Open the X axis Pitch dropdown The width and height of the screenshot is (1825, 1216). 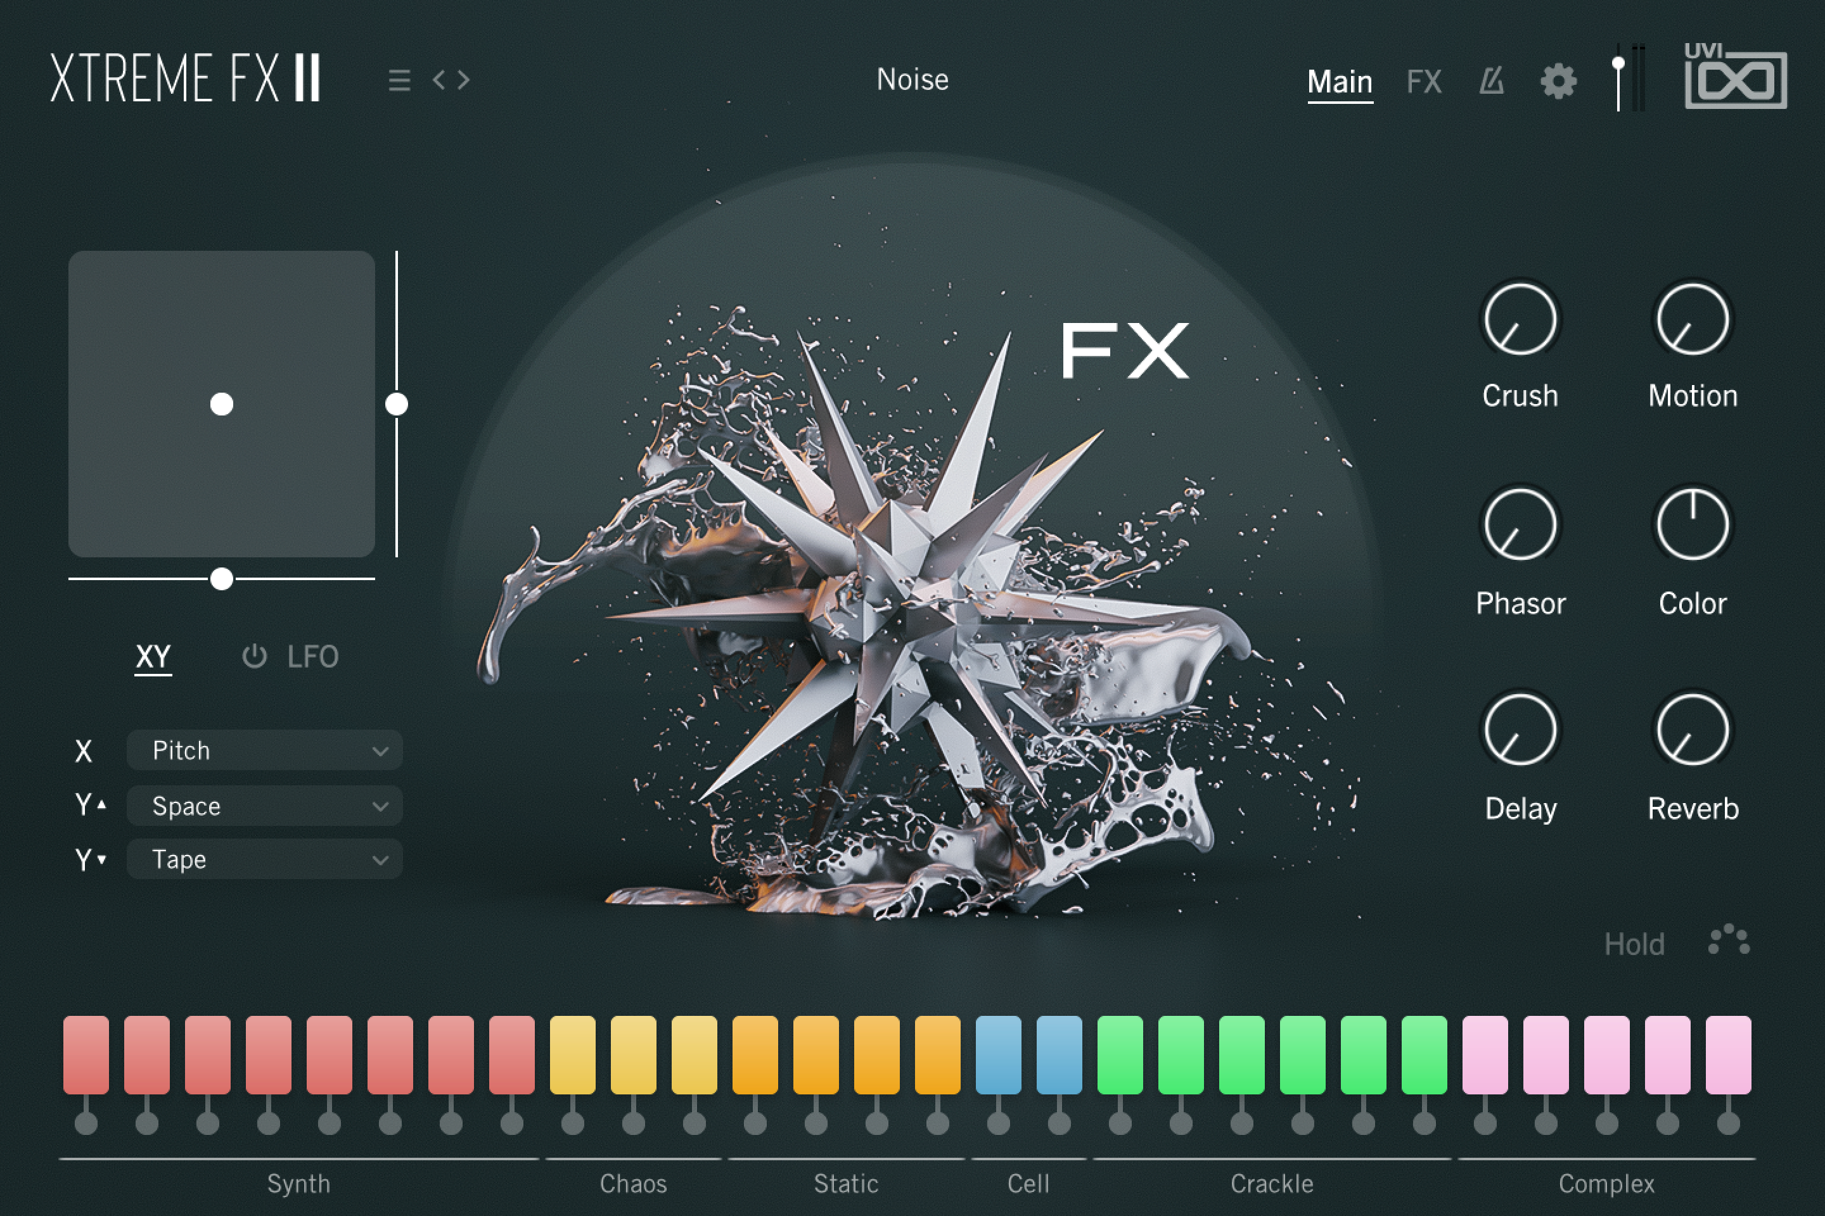point(265,750)
